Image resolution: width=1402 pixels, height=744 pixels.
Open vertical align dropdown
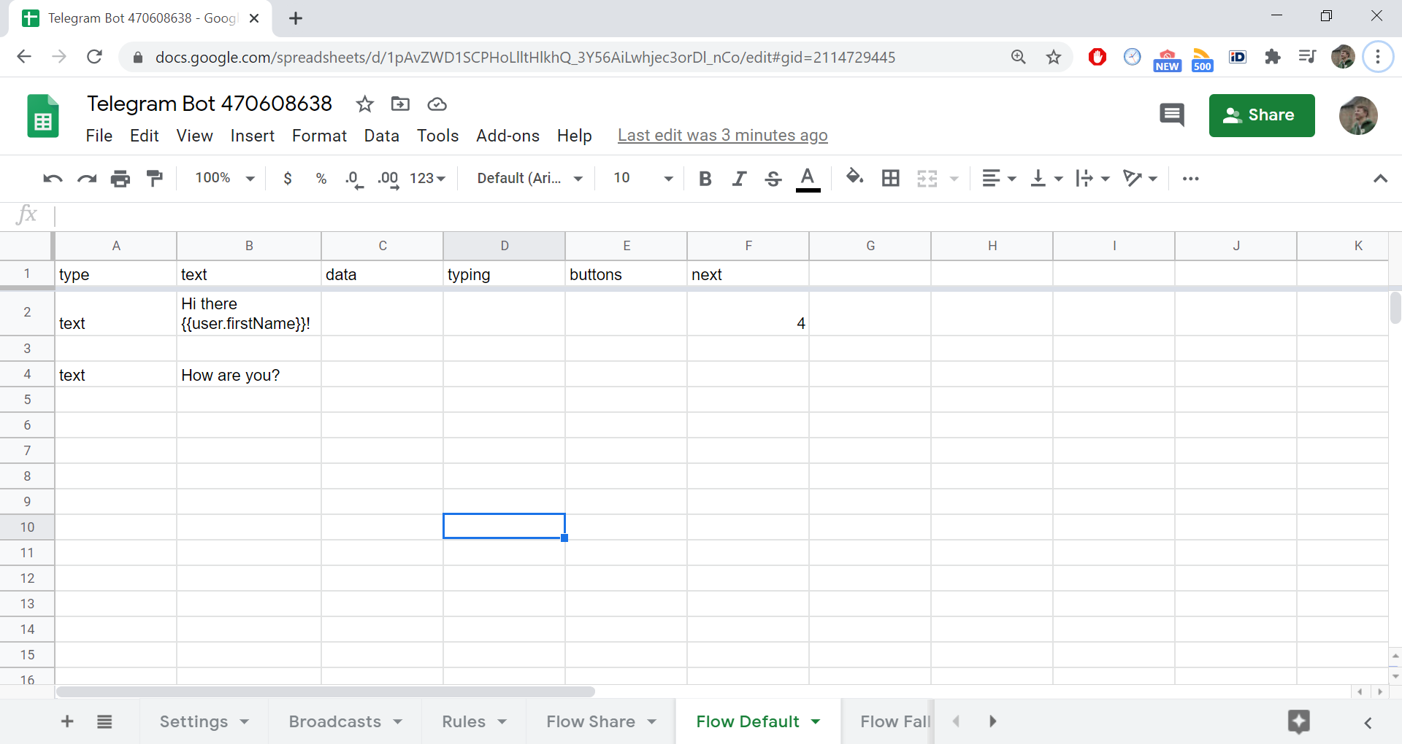coord(1046,179)
